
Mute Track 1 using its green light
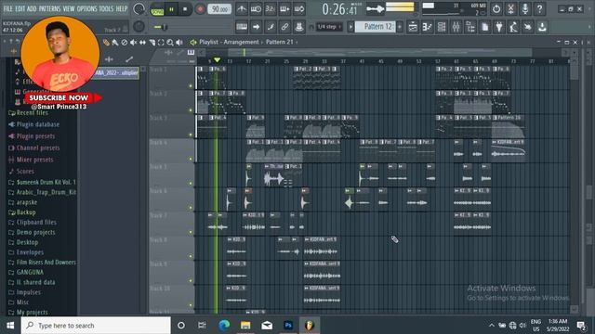[x=191, y=86]
